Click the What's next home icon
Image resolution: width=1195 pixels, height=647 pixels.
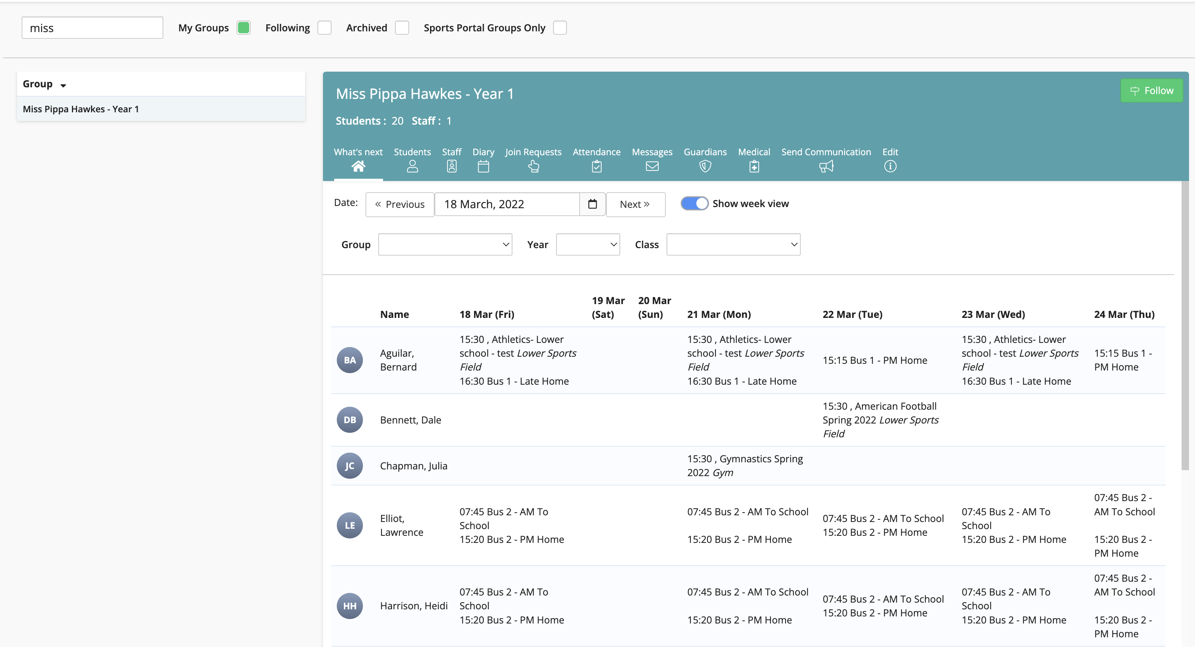point(358,166)
